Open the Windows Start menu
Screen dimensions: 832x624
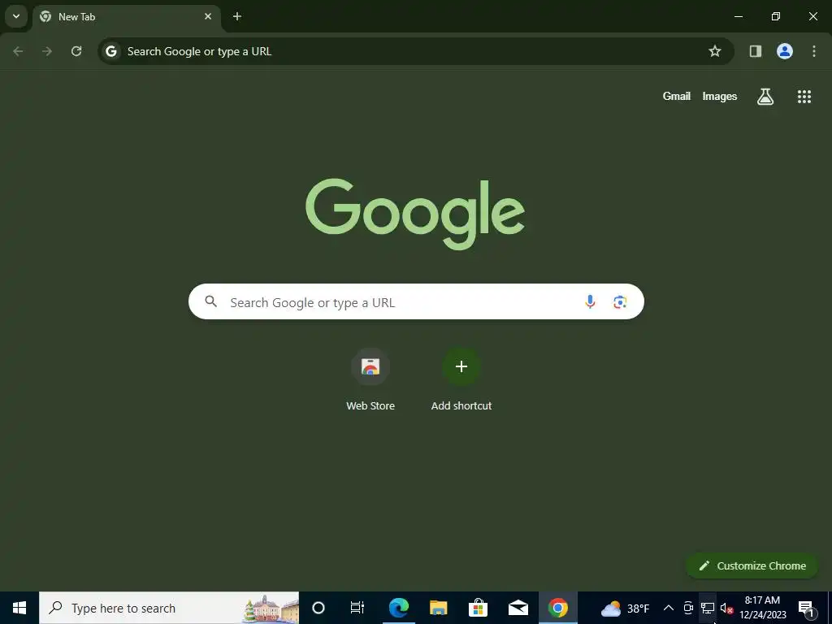[x=19, y=608]
